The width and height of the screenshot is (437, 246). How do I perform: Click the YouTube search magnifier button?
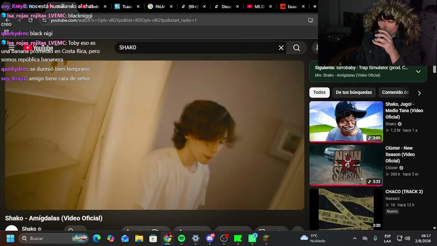[x=296, y=48]
